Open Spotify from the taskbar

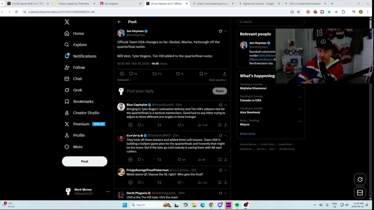tap(237, 205)
